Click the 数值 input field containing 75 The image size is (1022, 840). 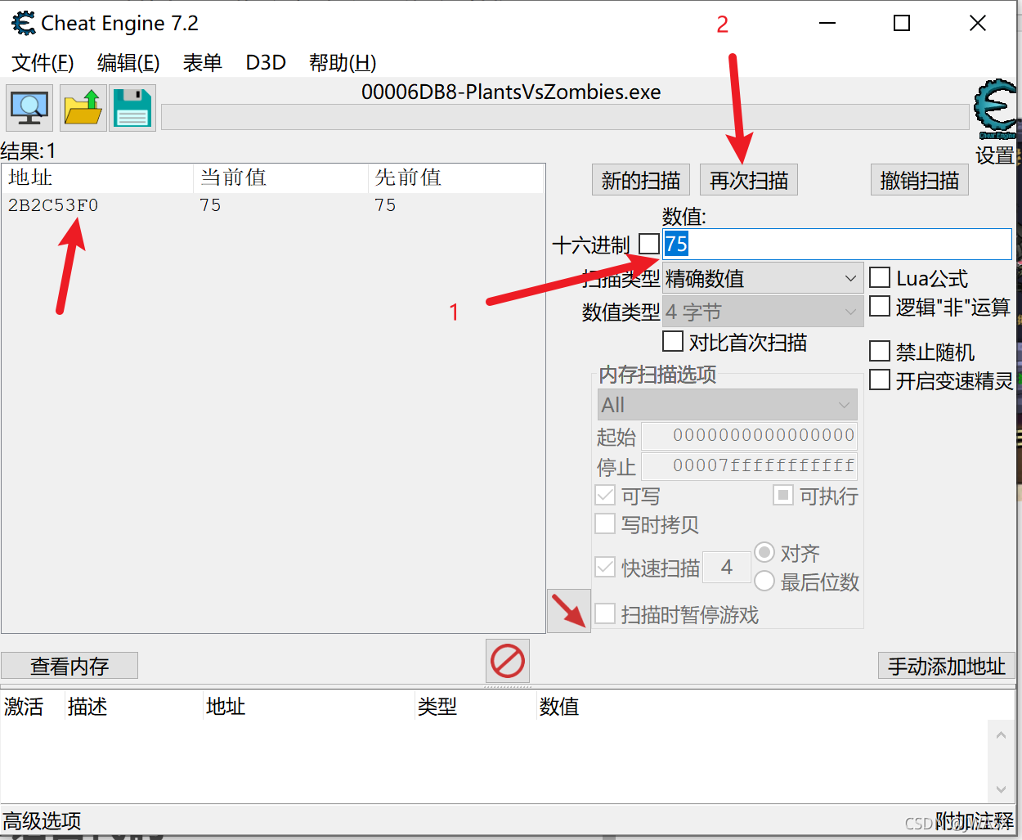(x=837, y=244)
